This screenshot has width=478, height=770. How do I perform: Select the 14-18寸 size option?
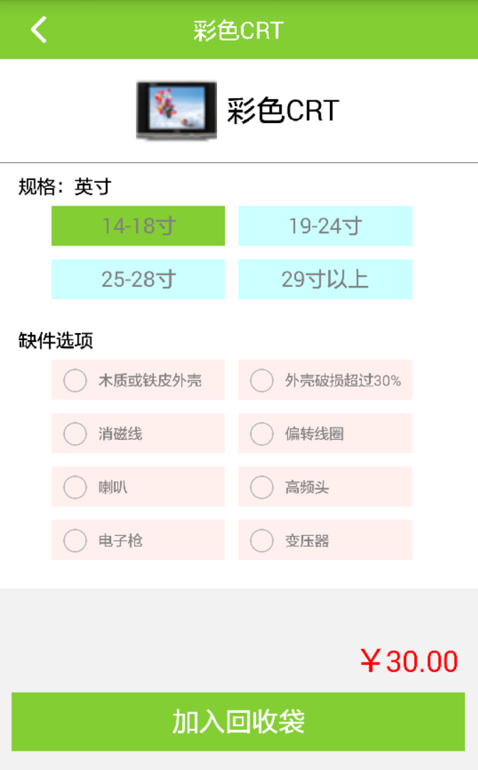click(x=138, y=226)
